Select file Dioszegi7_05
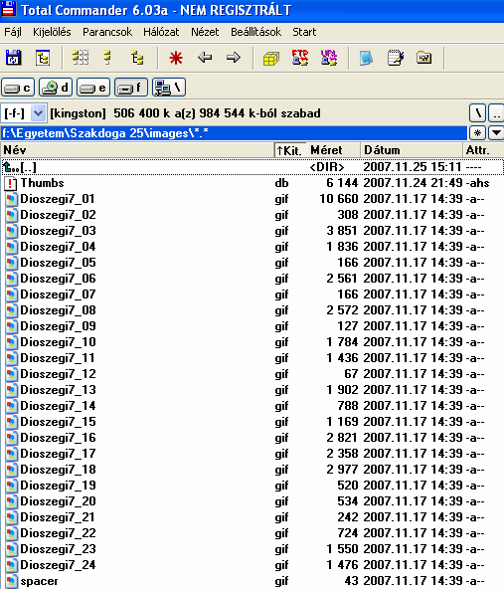This screenshot has width=504, height=589. tap(252, 263)
